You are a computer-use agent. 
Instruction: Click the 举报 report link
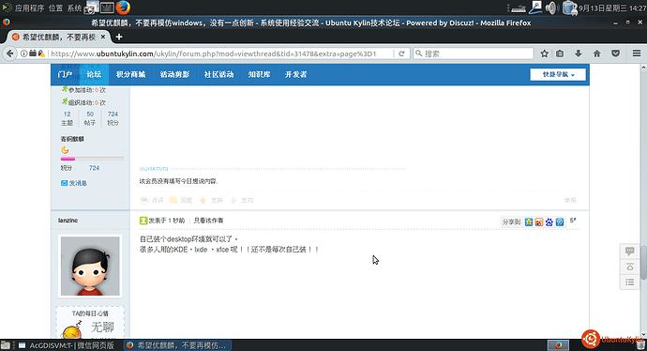coord(570,200)
